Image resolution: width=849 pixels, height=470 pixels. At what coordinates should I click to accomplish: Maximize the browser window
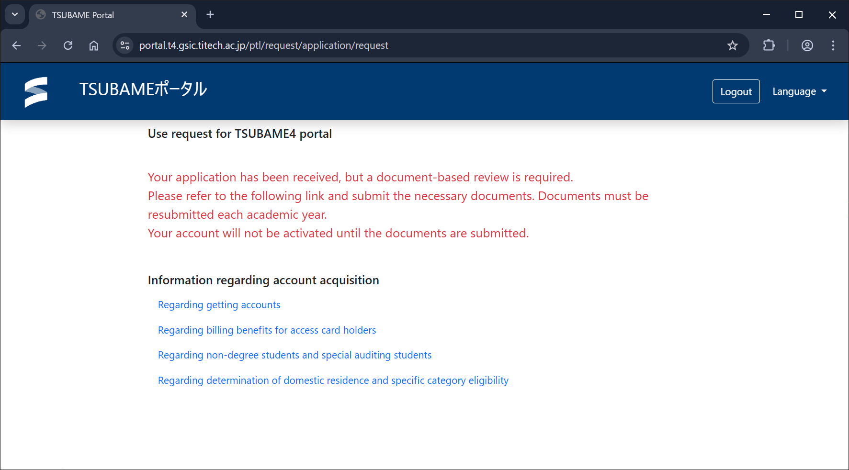click(799, 15)
